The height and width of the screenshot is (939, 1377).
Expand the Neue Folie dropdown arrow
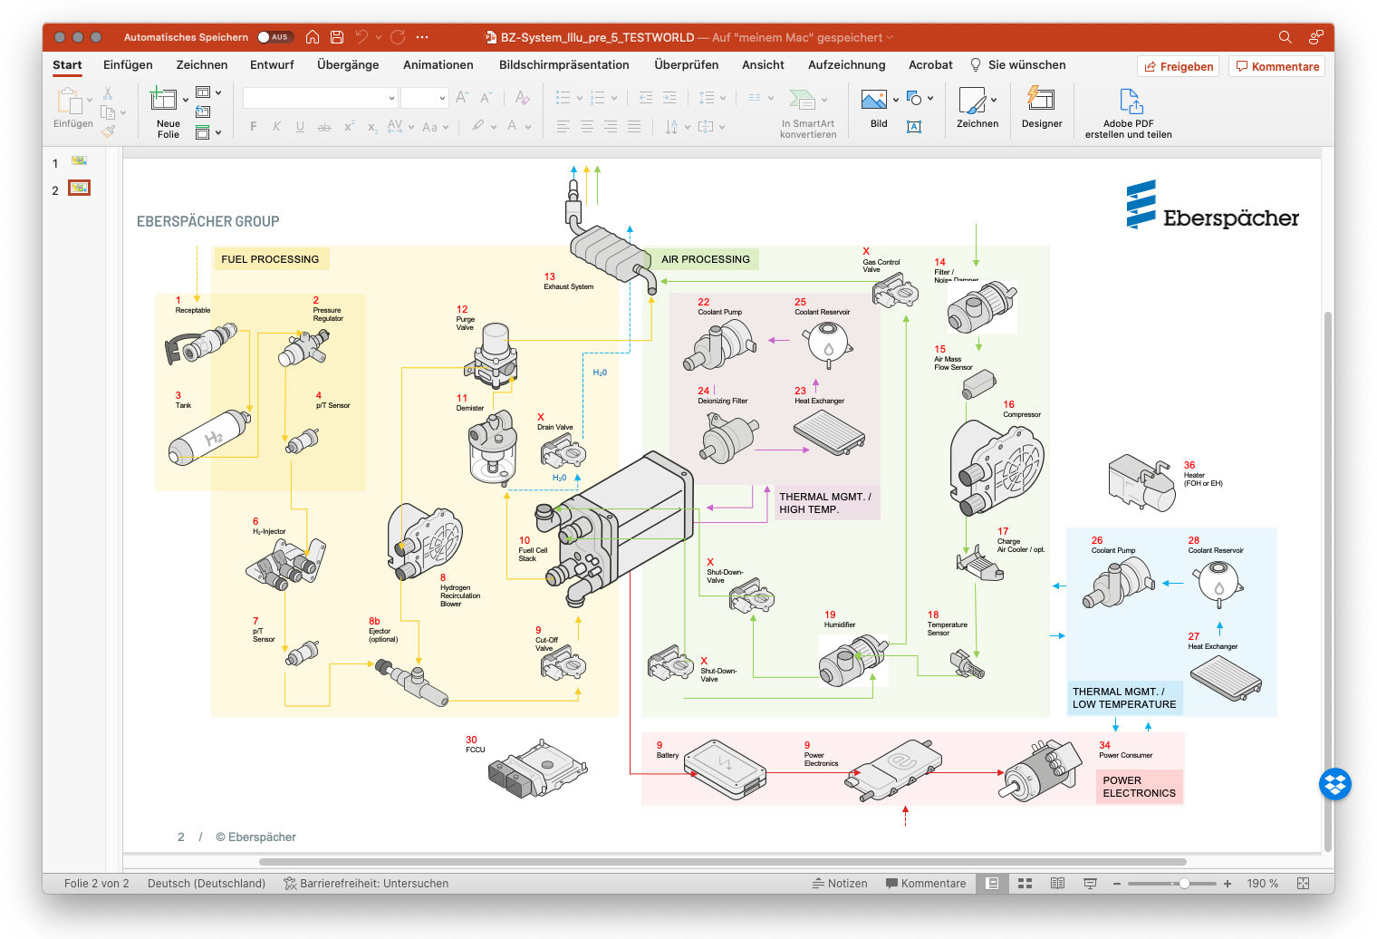[x=186, y=100]
